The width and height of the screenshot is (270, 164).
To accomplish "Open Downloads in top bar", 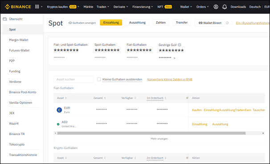I will pyautogui.click(x=238, y=7).
